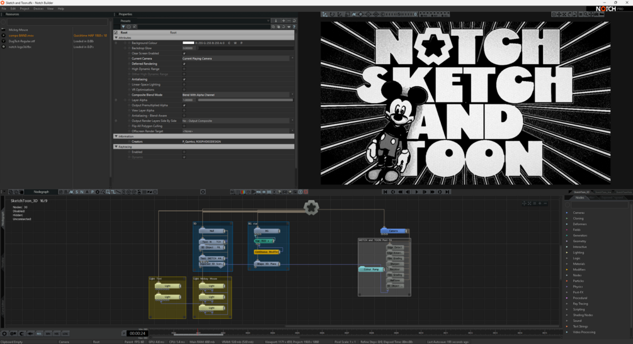Click the AK icon in nodegraph toolbar
The width and height of the screenshot is (633, 344).
tap(71, 192)
